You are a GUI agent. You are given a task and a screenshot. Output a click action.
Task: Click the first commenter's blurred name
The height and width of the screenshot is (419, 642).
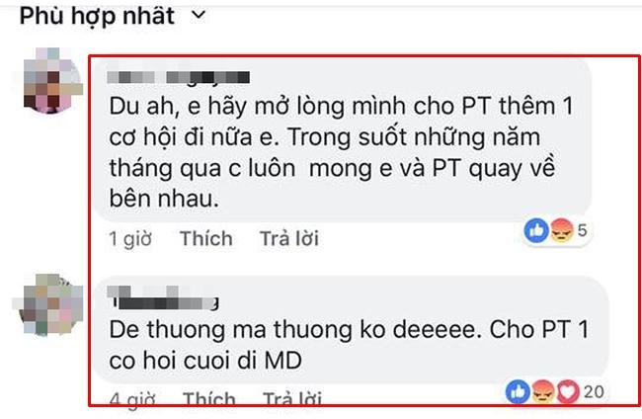point(179,77)
